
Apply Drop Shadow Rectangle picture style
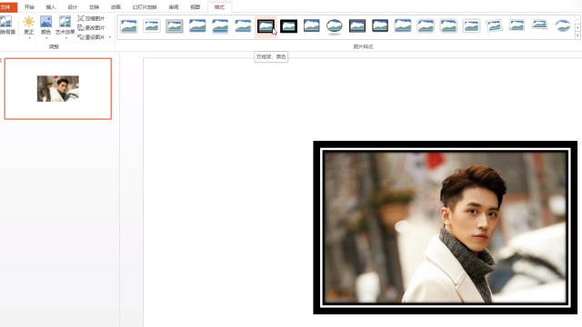pos(197,26)
